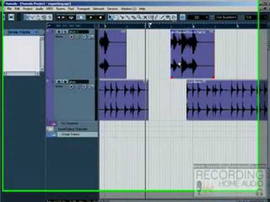Toggle the Snap button

click(182, 17)
